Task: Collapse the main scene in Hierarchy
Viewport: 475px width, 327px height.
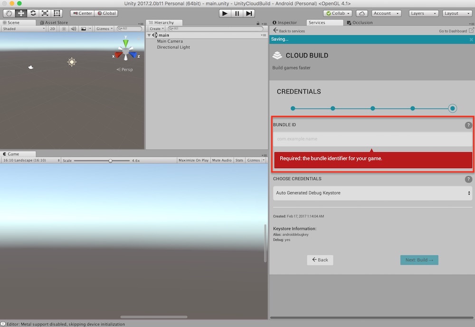Action: (151, 35)
